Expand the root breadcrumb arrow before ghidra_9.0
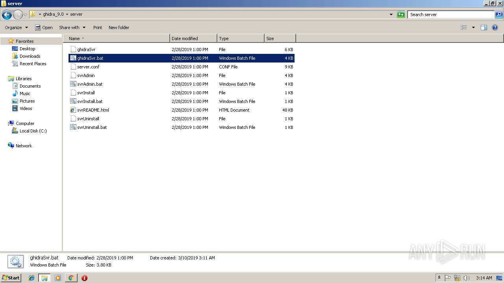Screen dimensions: 504x283 (40, 15)
